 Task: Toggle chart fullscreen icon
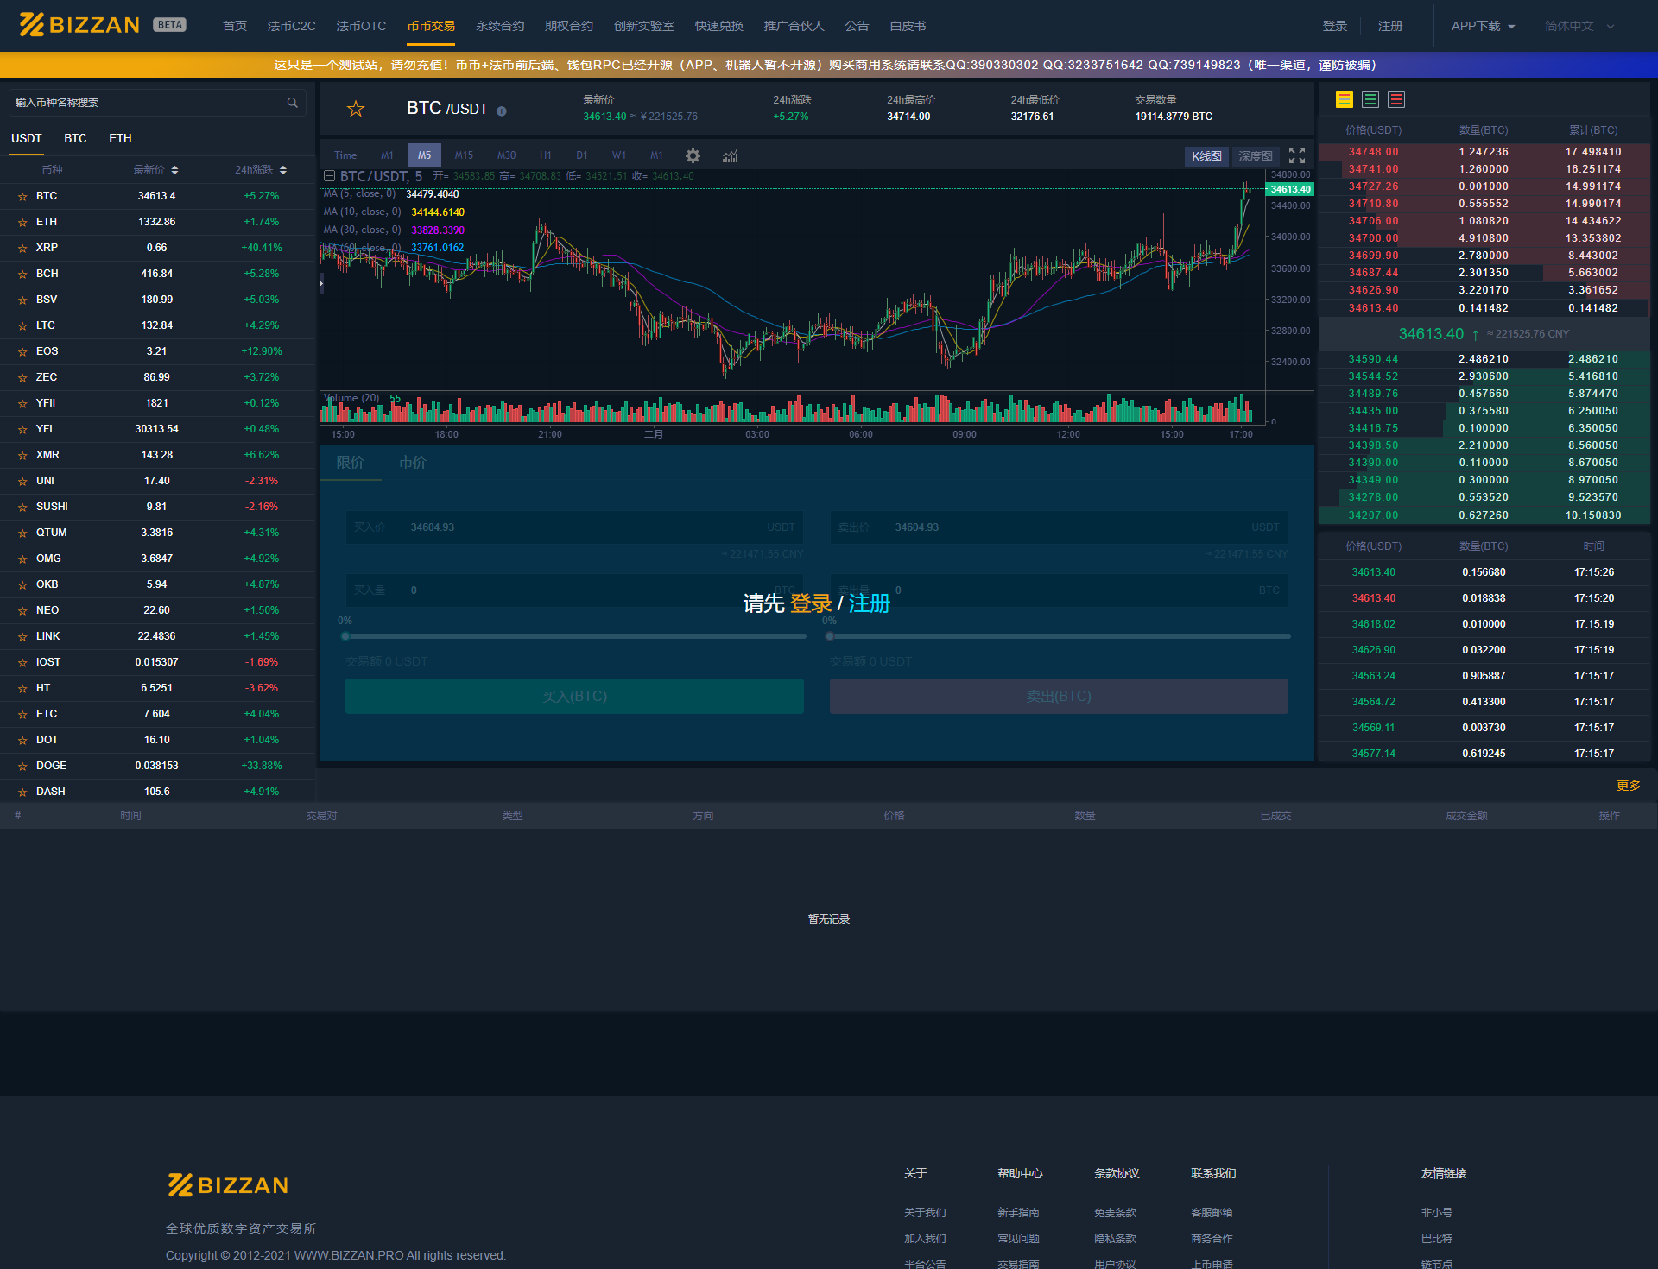click(1297, 155)
